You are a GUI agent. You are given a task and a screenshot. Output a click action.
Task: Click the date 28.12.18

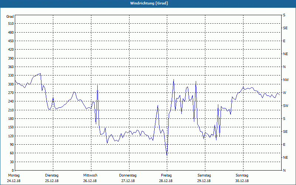[166, 181]
